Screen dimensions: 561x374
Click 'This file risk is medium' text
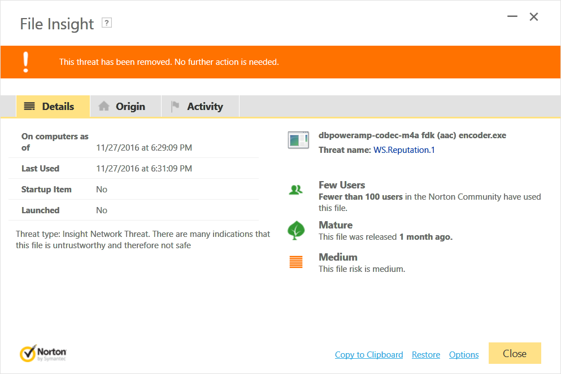pyautogui.click(x=362, y=269)
